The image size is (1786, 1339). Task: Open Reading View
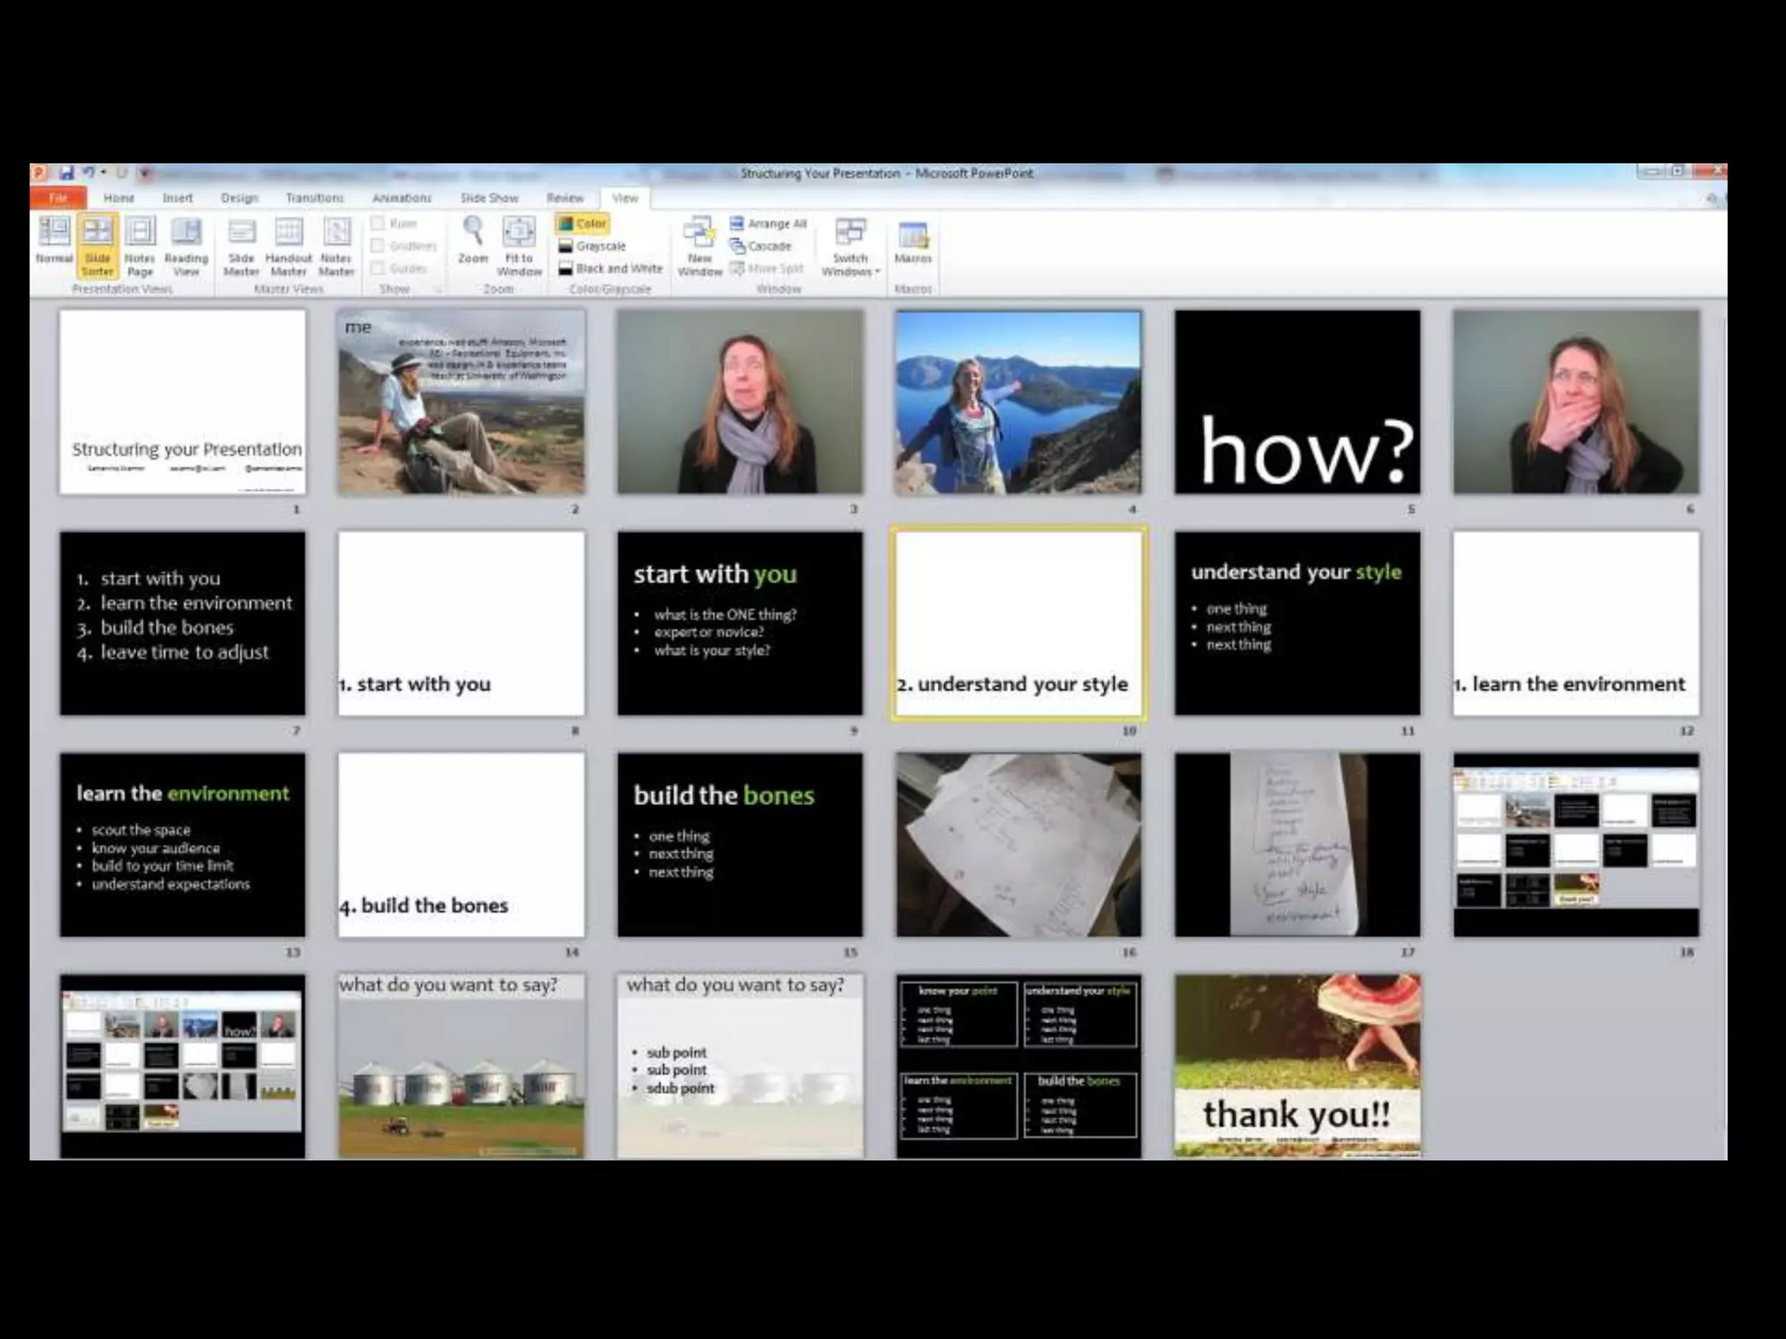coord(186,242)
